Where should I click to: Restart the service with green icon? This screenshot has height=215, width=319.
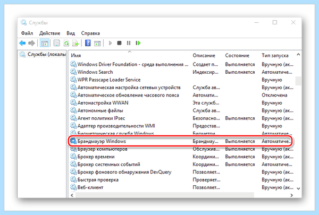click(138, 43)
